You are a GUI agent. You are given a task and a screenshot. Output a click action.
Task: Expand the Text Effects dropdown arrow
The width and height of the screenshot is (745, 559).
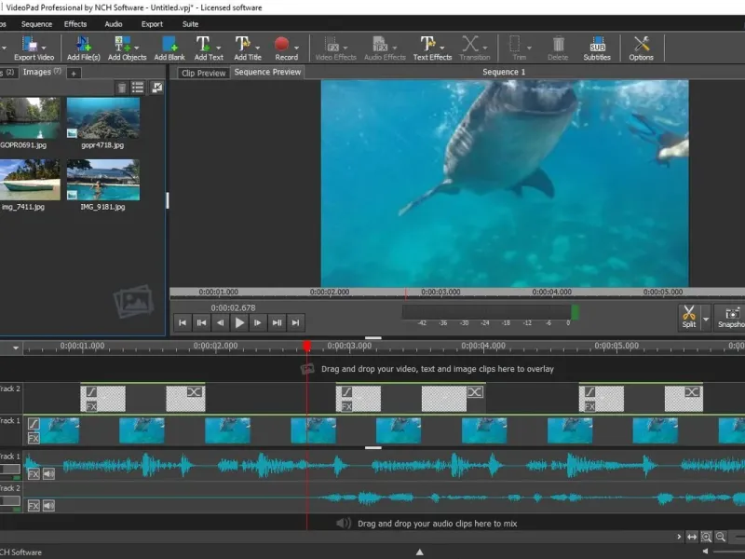(441, 48)
